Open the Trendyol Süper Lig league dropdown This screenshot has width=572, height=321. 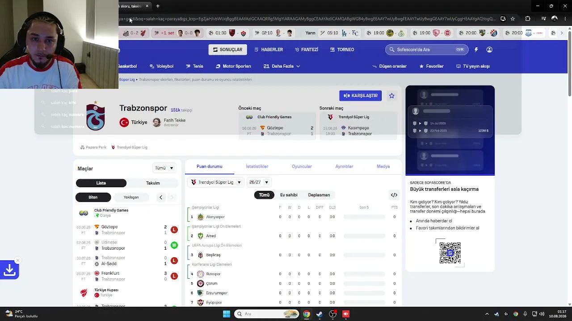pyautogui.click(x=216, y=182)
